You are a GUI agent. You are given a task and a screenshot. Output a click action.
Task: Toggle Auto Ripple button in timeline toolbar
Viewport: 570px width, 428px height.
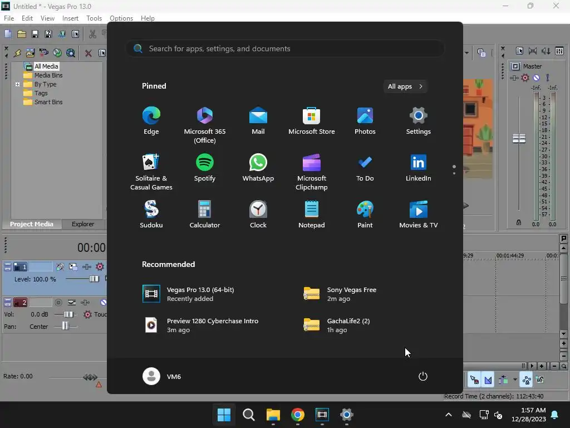pyautogui.click(x=503, y=380)
